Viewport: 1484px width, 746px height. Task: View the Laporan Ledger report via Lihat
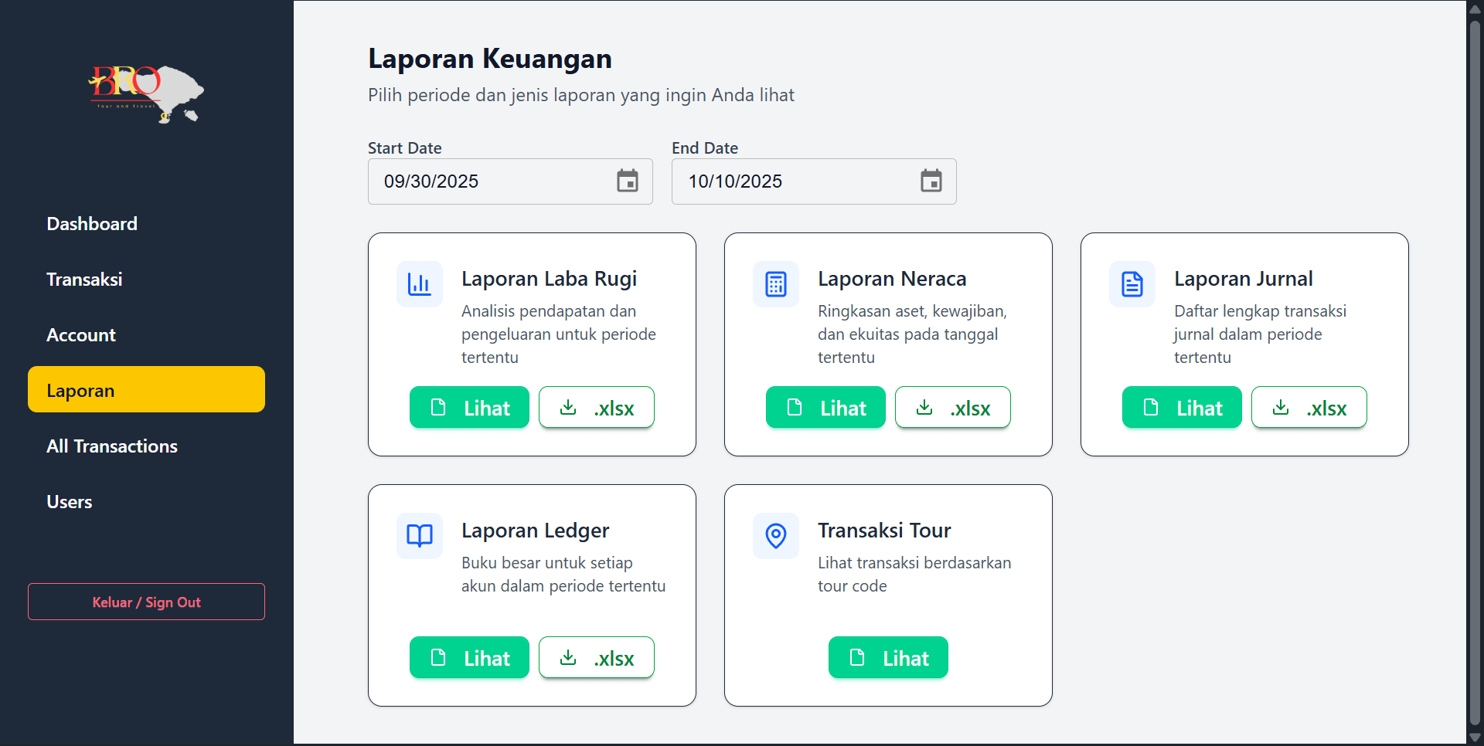pyautogui.click(x=469, y=657)
